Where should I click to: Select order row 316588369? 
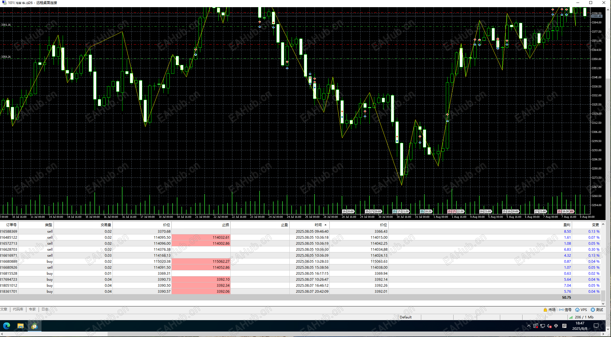point(9,232)
